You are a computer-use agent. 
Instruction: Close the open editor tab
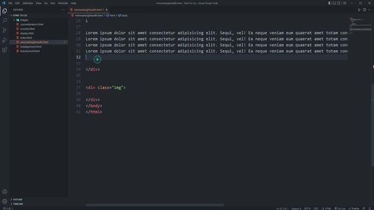pyautogui.click(x=106, y=10)
